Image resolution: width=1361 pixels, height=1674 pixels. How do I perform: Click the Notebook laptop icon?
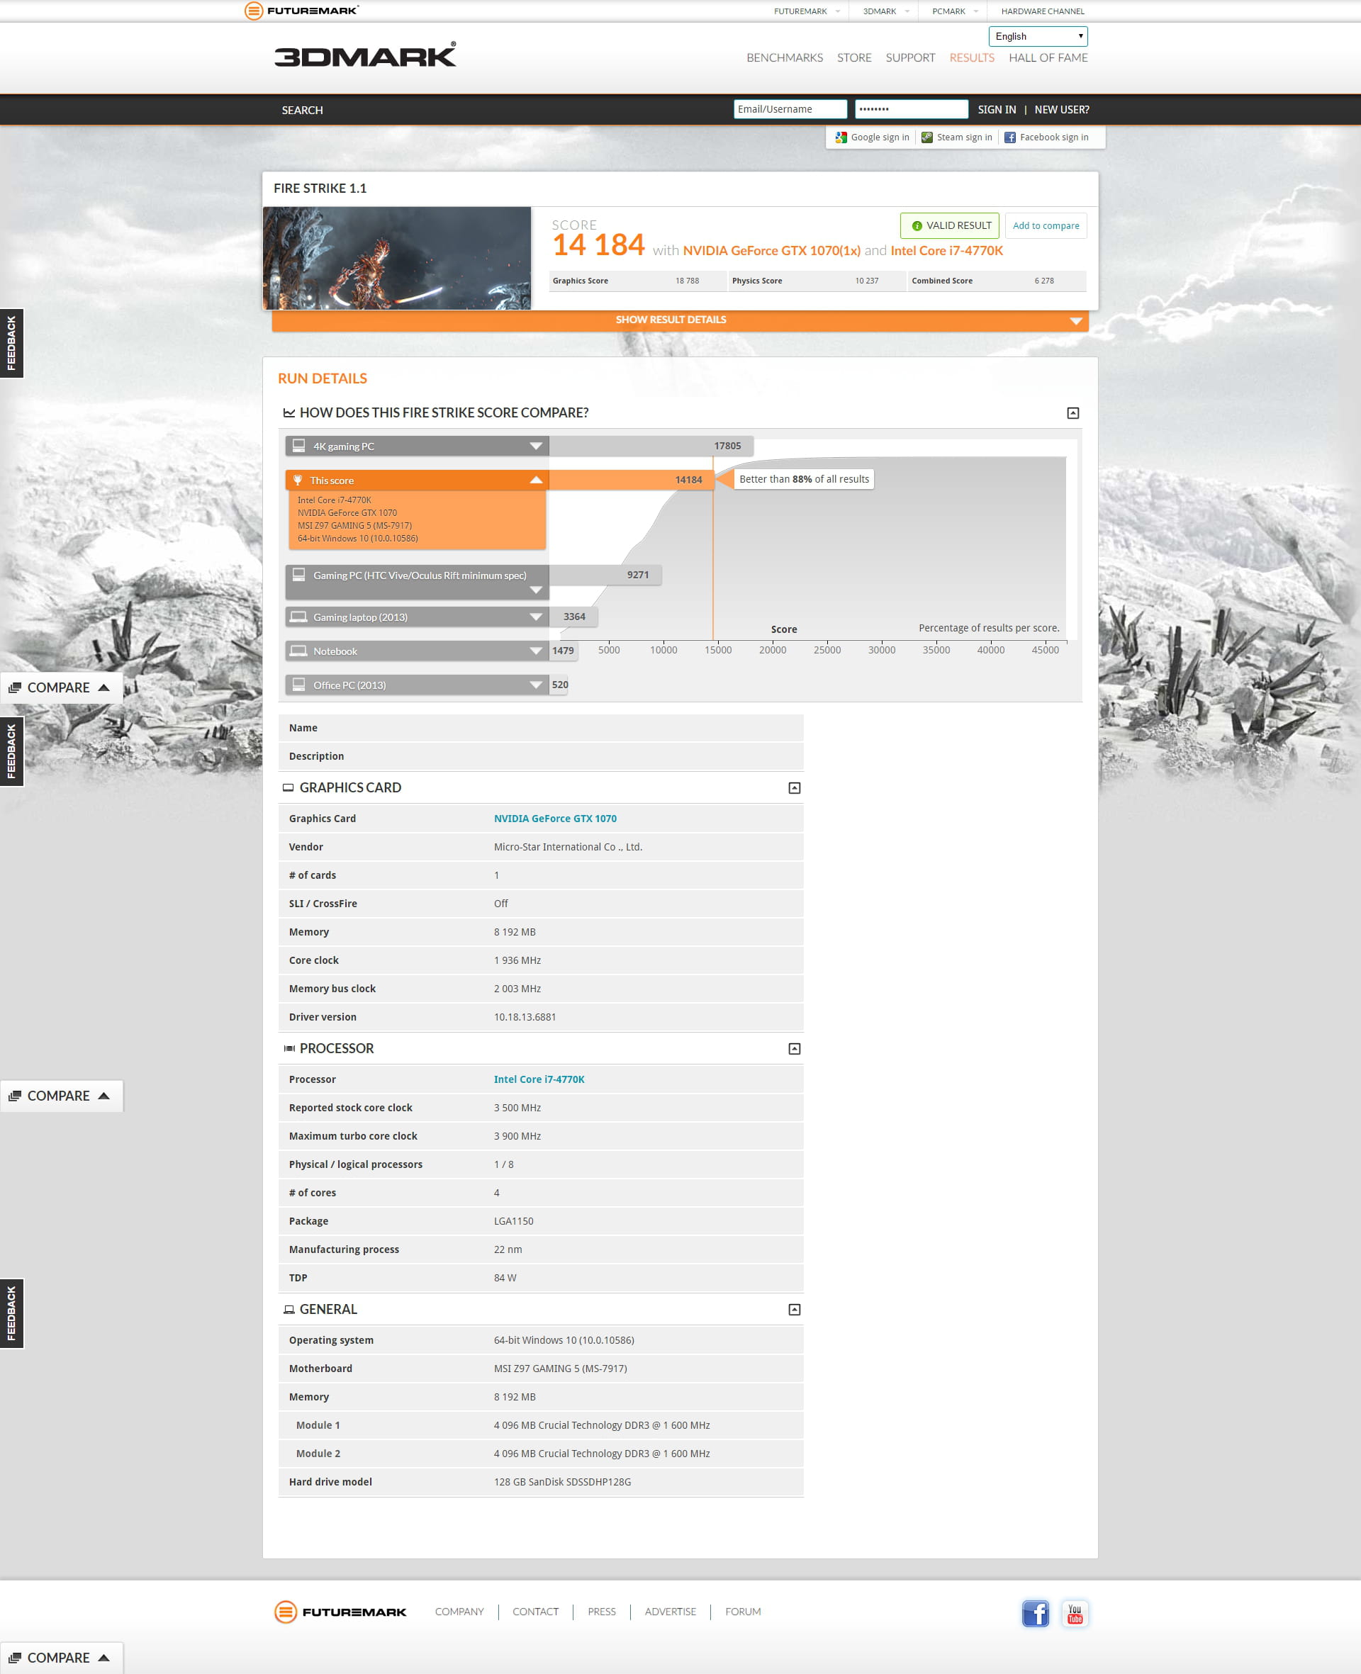tap(298, 651)
